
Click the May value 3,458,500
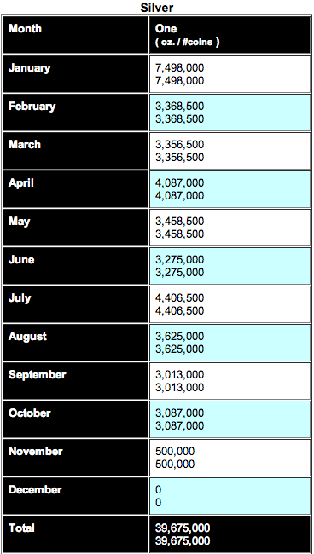click(x=180, y=228)
